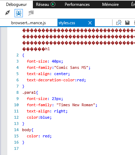This screenshot has width=135, height=155.
Task: Click the 'color:blue;' line
Action: coord(39,117)
